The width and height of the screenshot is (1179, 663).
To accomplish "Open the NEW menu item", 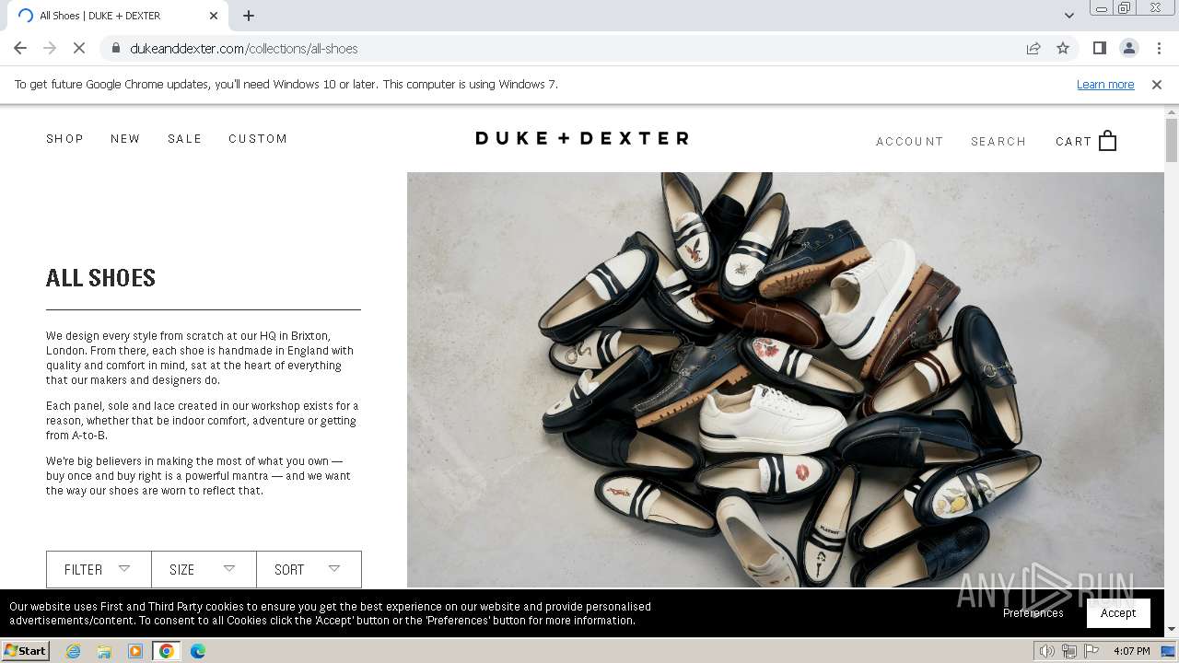I will 125,139.
